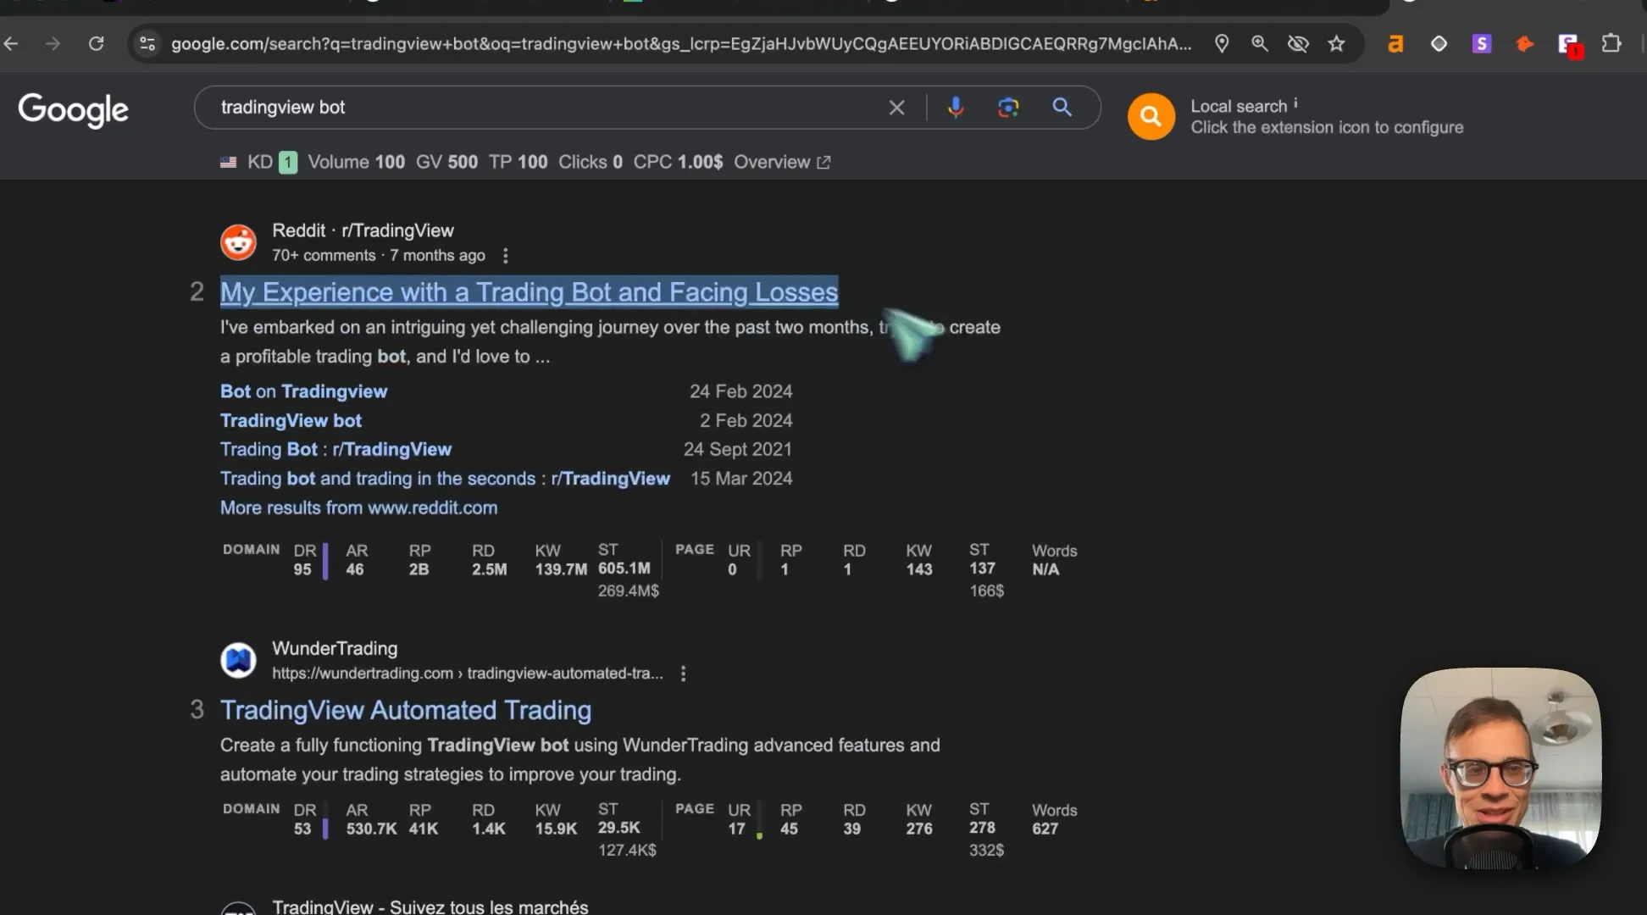Open the orange puzzle-shaped extension icon
The width and height of the screenshot is (1647, 915).
coord(1525,43)
